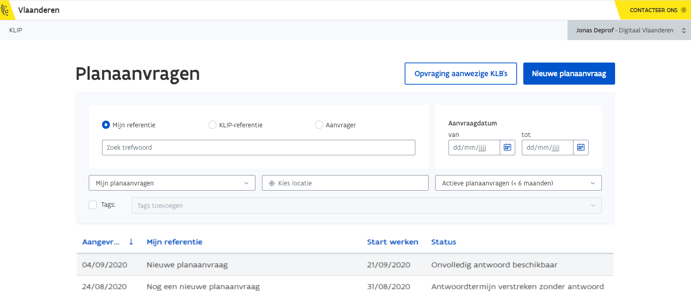This screenshot has height=291, width=691.
Task: Sort by the 'Mijn referentie' column header
Action: point(174,242)
